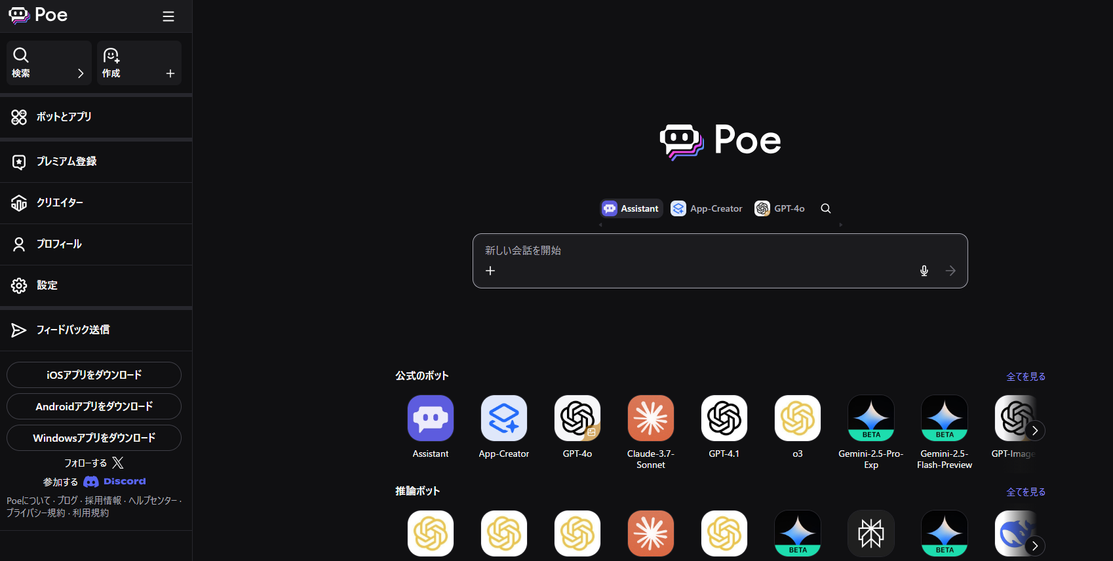Open the App-Creator bot icon

coord(504,418)
